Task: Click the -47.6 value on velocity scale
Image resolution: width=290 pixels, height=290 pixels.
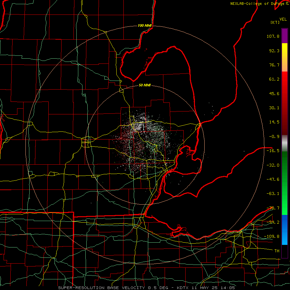Action: [x=273, y=179]
